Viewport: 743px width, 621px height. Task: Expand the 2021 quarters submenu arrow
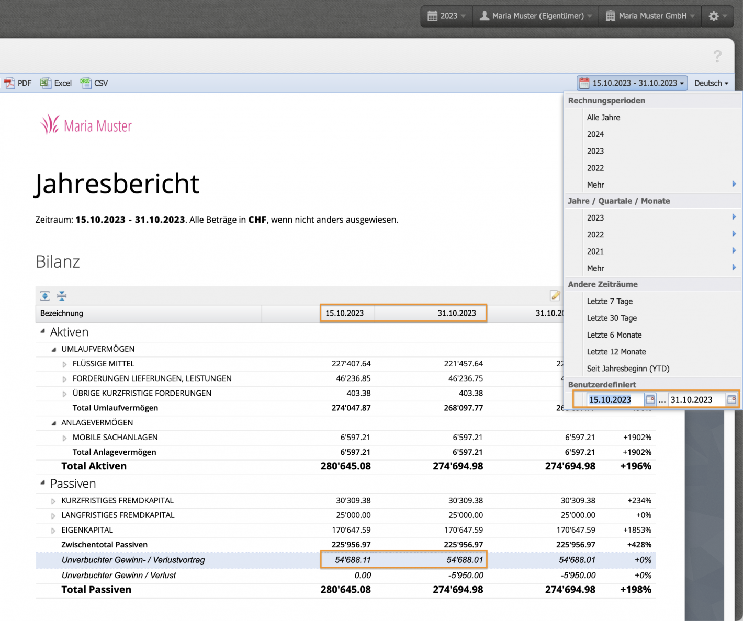tap(734, 251)
